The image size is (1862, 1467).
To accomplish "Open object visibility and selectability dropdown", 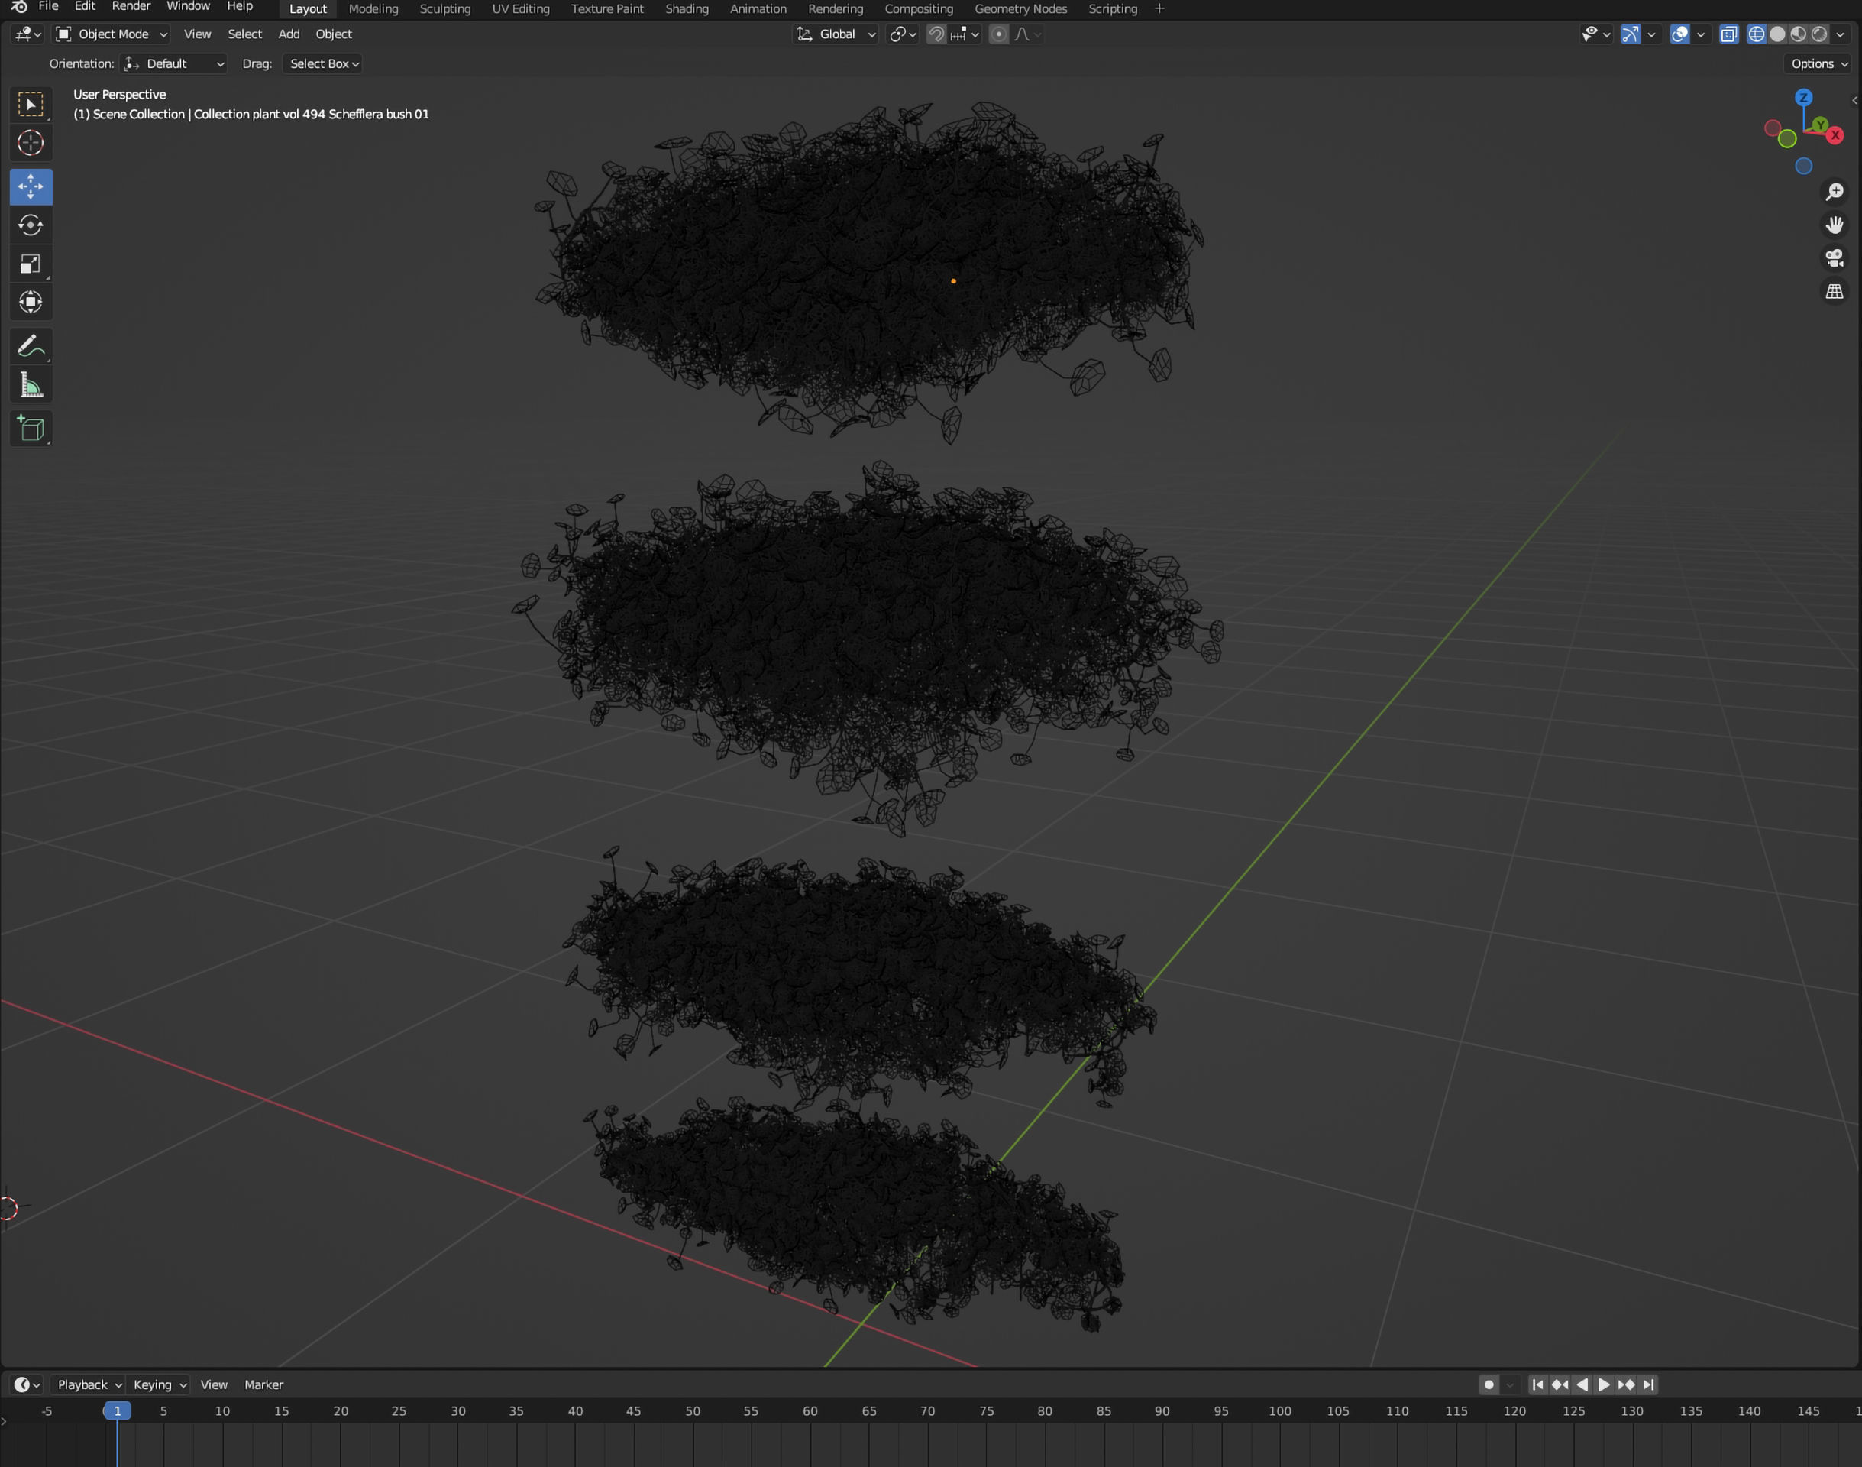I will [1596, 34].
